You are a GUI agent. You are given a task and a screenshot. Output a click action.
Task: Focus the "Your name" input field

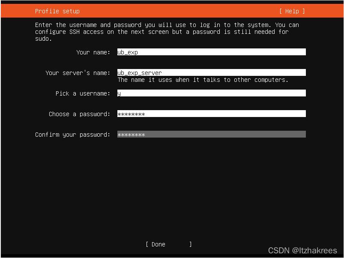212,52
